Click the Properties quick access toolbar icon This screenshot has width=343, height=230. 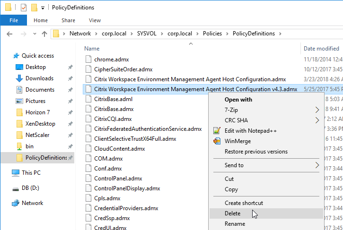24,8
